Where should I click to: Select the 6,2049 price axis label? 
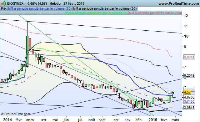pos(189,75)
